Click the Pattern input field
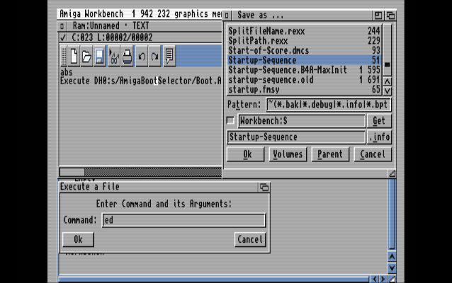The image size is (452, 283). 329,105
